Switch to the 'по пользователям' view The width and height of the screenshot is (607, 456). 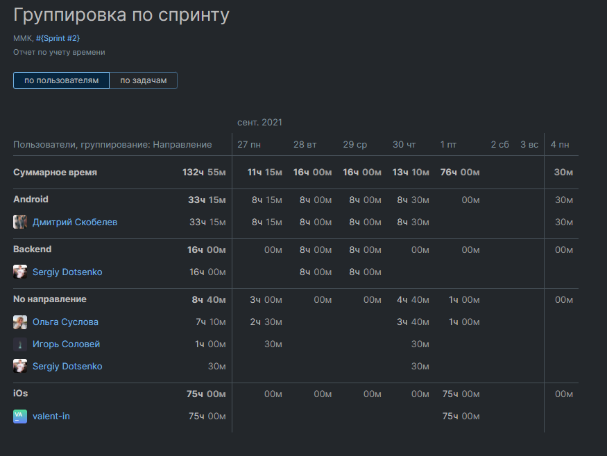coord(61,80)
